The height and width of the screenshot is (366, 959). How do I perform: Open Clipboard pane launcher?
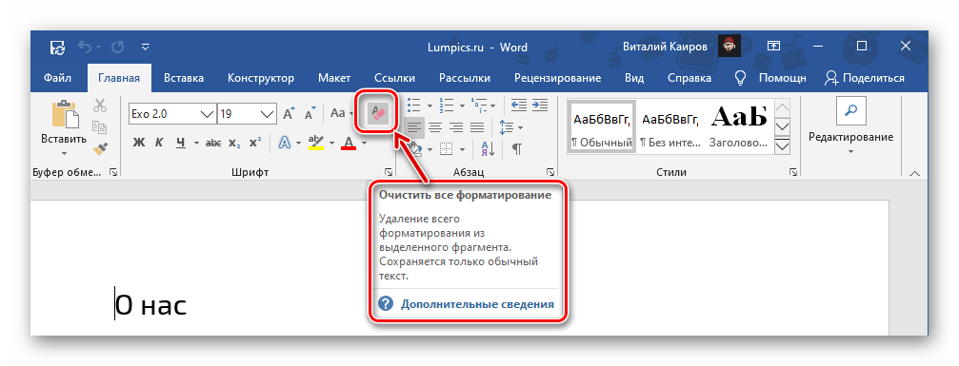[113, 173]
